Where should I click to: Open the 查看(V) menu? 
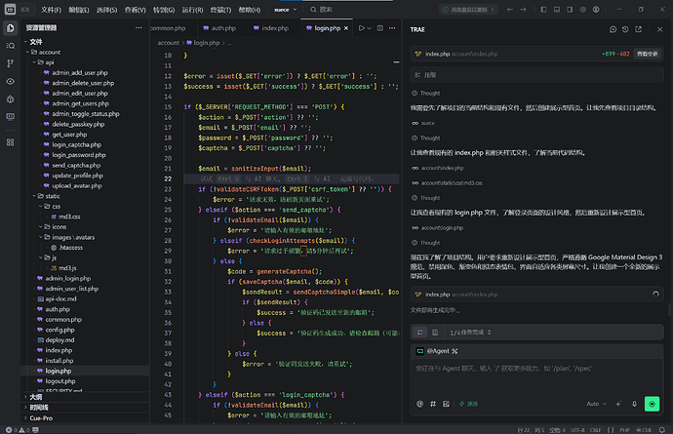[x=135, y=10]
